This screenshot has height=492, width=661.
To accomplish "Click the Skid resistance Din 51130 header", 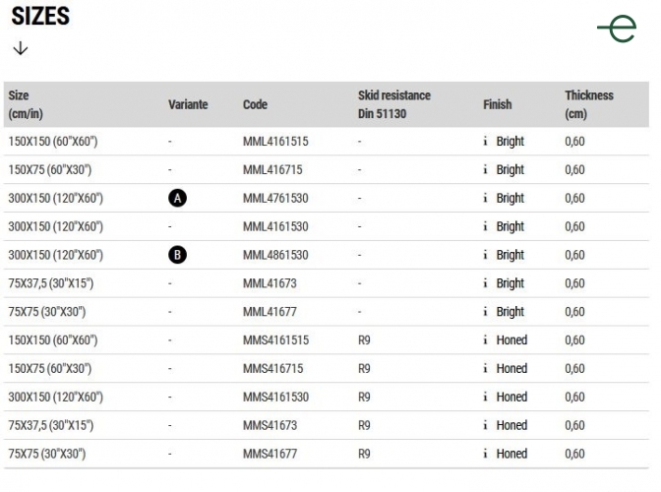I will (x=394, y=104).
